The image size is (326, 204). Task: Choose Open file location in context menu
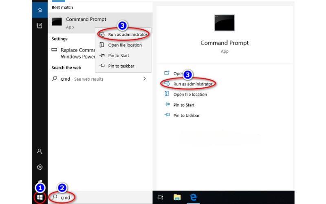pos(123,45)
